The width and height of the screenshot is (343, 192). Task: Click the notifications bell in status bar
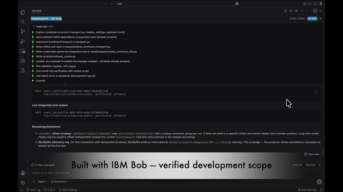pos(321,190)
